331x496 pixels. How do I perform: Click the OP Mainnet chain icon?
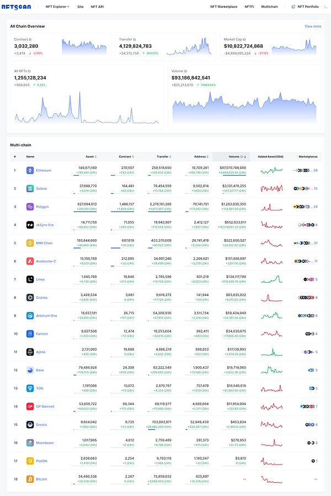click(x=30, y=406)
